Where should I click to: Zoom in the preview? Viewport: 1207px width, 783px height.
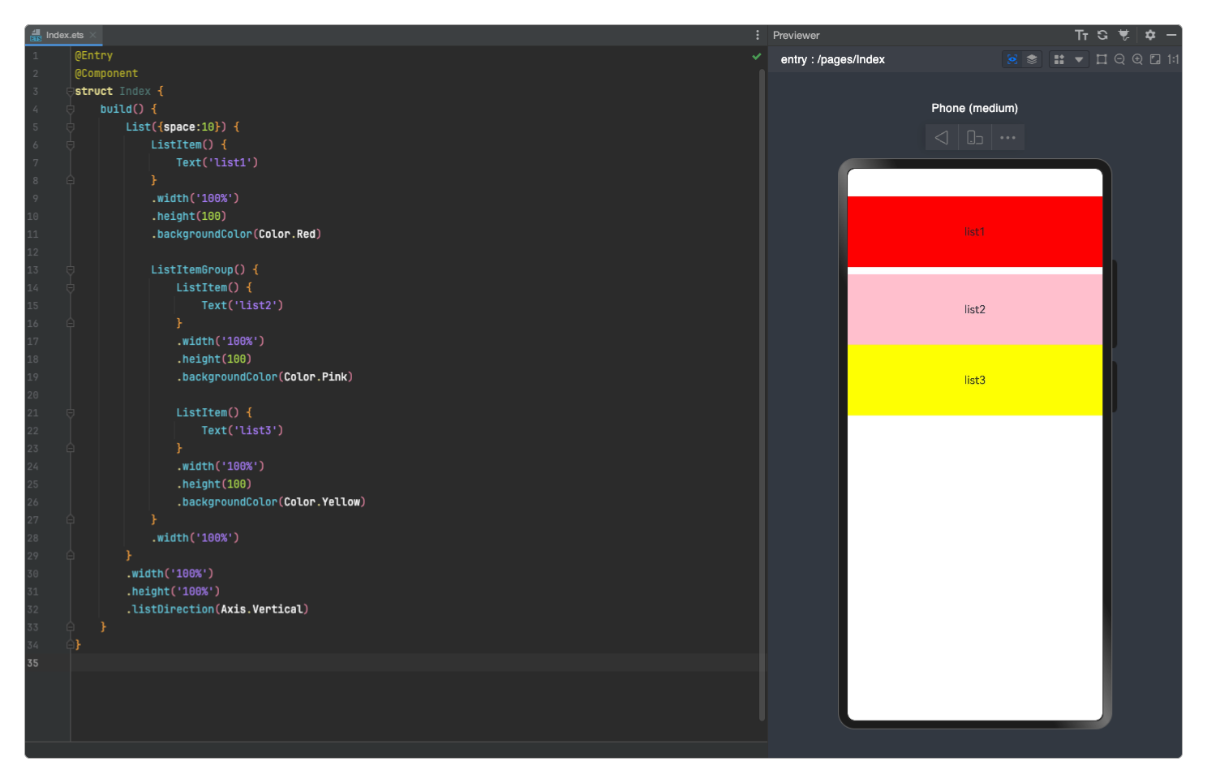click(x=1137, y=59)
